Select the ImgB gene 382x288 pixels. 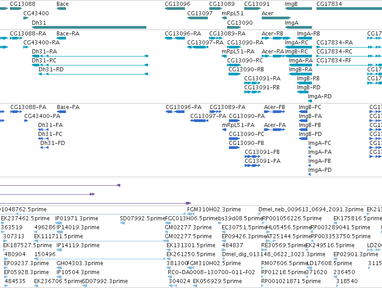point(299,9)
